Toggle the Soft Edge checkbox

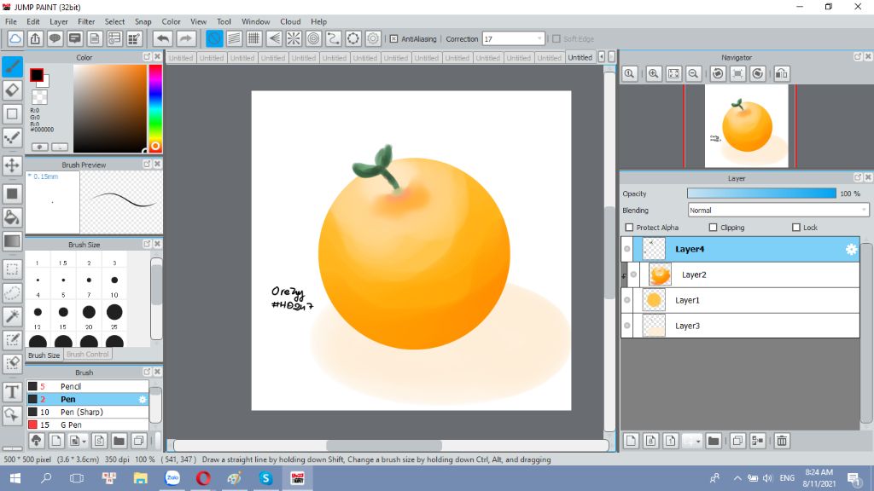click(x=556, y=39)
